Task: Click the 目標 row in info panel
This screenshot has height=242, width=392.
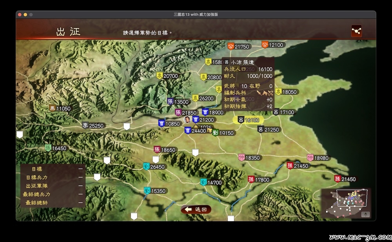Action: [x=53, y=169]
